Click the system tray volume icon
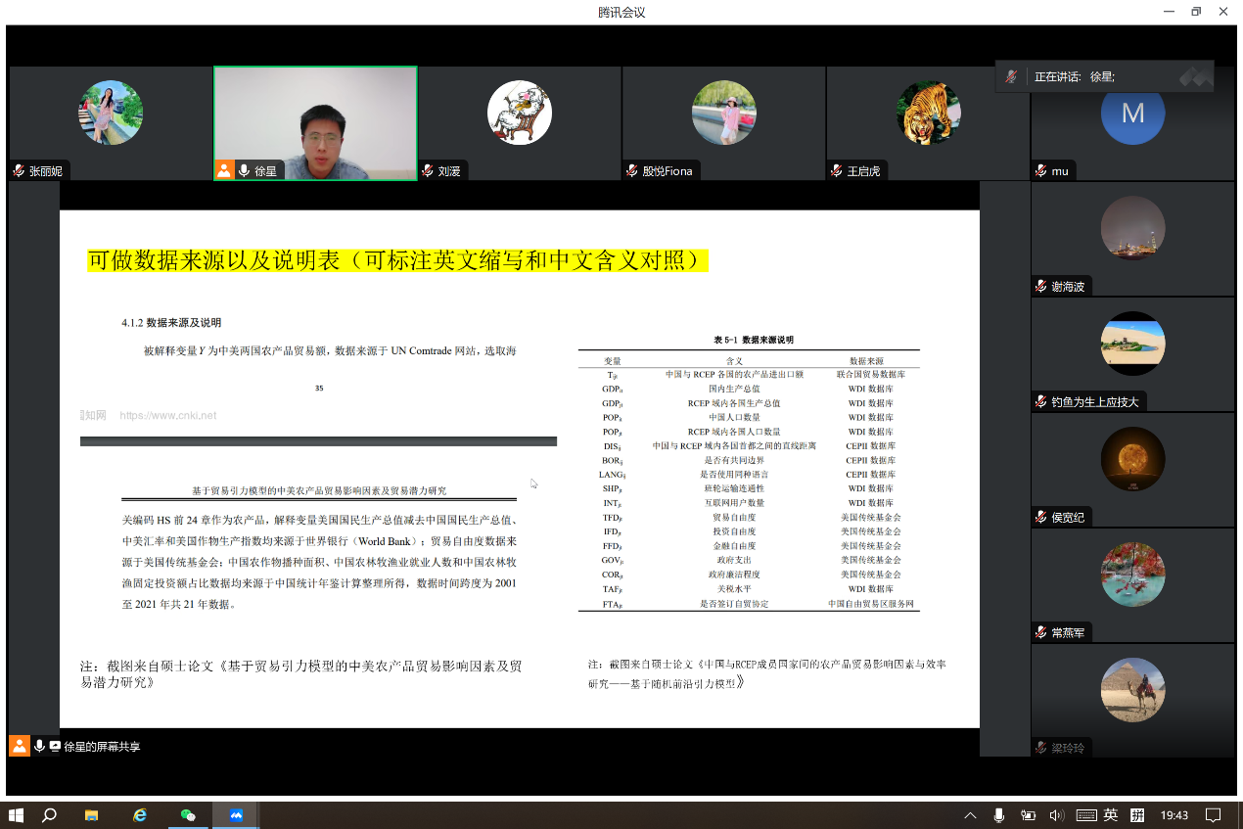 (x=1056, y=815)
